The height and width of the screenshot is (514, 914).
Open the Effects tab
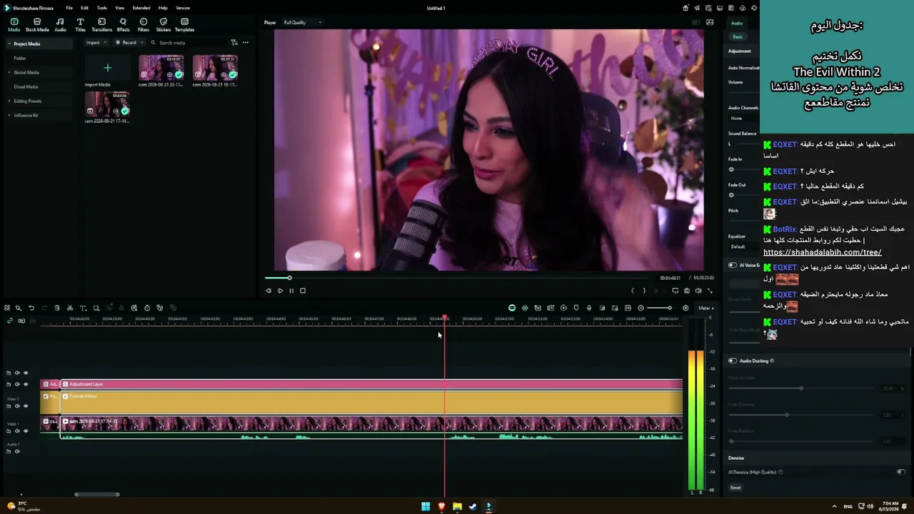[123, 25]
